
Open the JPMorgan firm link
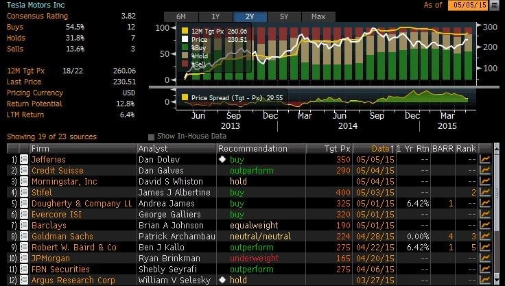[x=51, y=258]
